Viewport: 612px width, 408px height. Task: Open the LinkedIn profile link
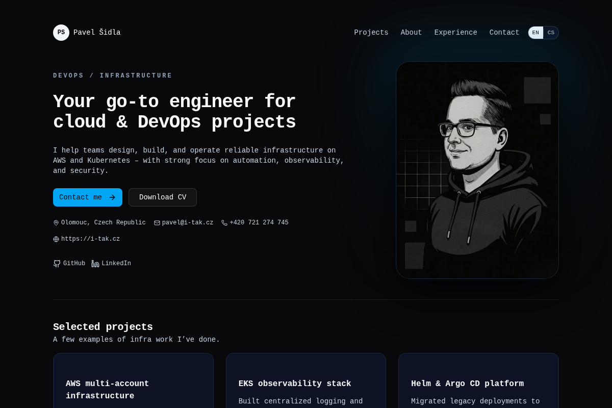click(111, 264)
